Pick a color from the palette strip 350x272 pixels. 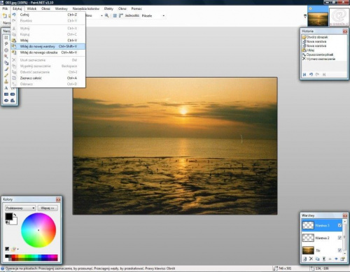point(31,257)
